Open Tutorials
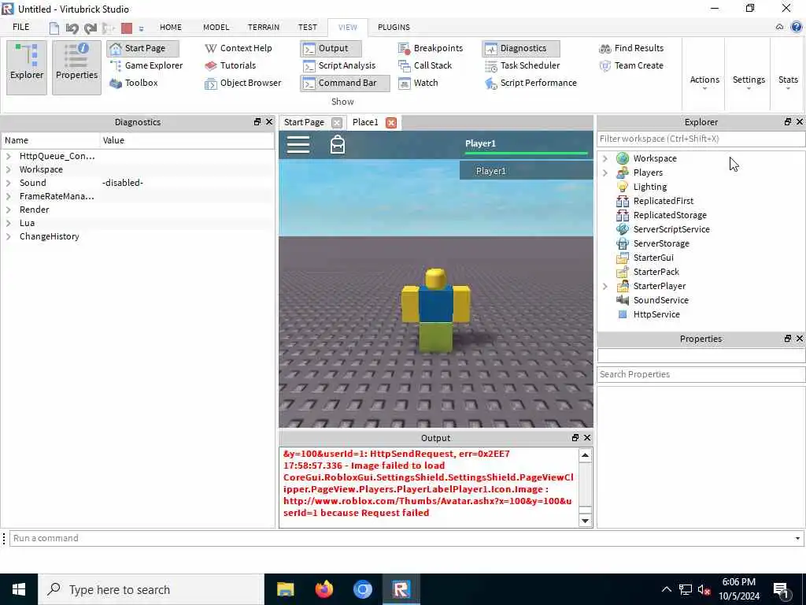This screenshot has width=806, height=605. pyautogui.click(x=230, y=65)
